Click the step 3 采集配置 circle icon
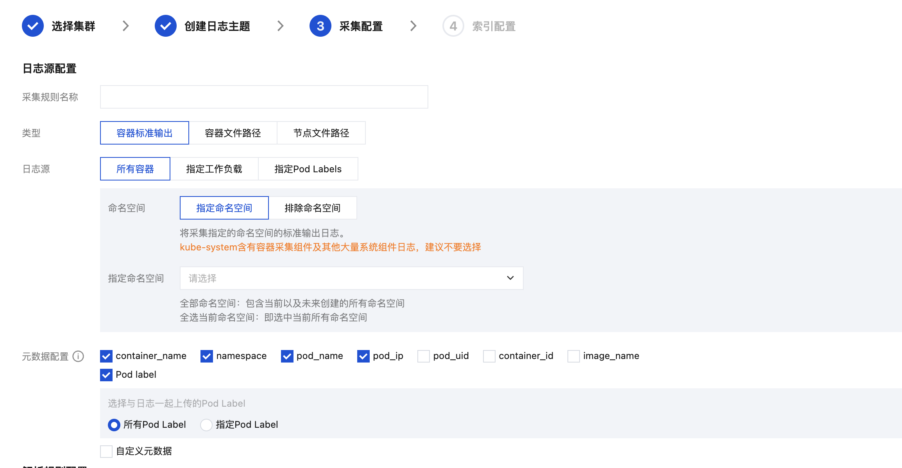The height and width of the screenshot is (468, 902). [x=320, y=26]
